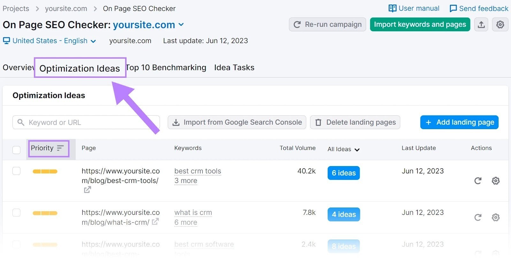Screen dimensions: 511x271
Task: Click the export upload icon button
Action: click(481, 25)
